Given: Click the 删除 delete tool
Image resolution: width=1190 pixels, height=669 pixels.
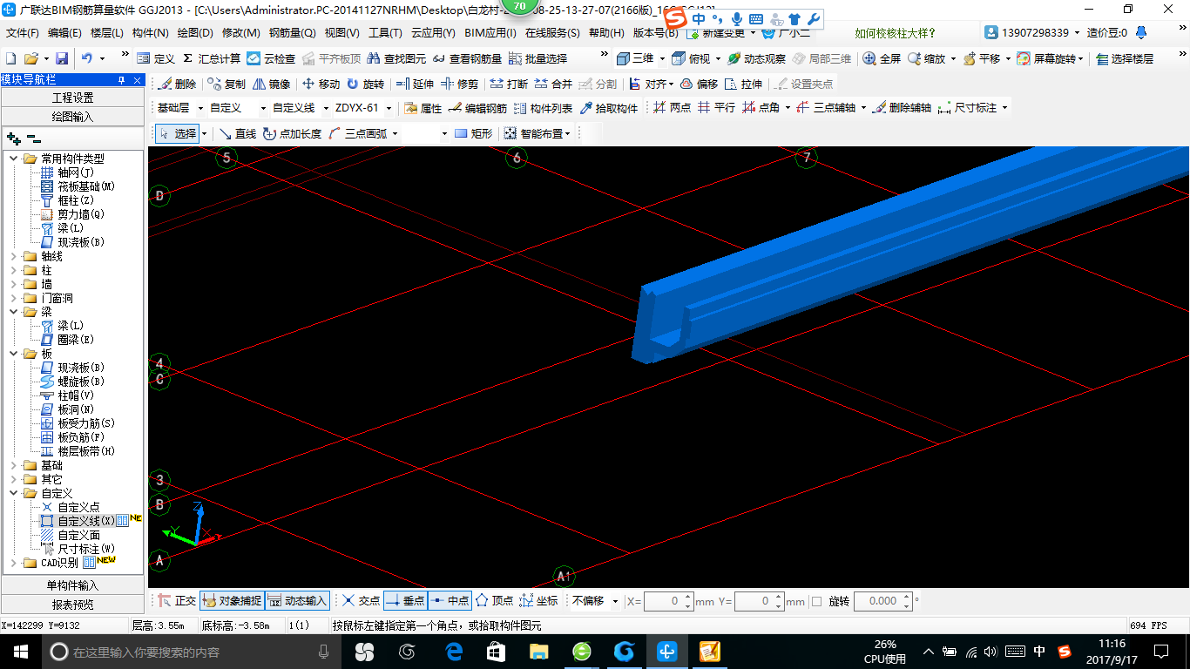Looking at the screenshot, I should coord(177,84).
